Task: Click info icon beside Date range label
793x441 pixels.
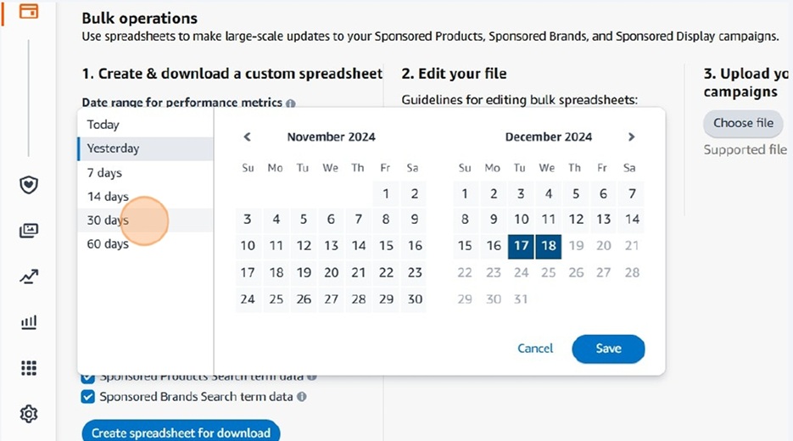Action: tap(291, 103)
